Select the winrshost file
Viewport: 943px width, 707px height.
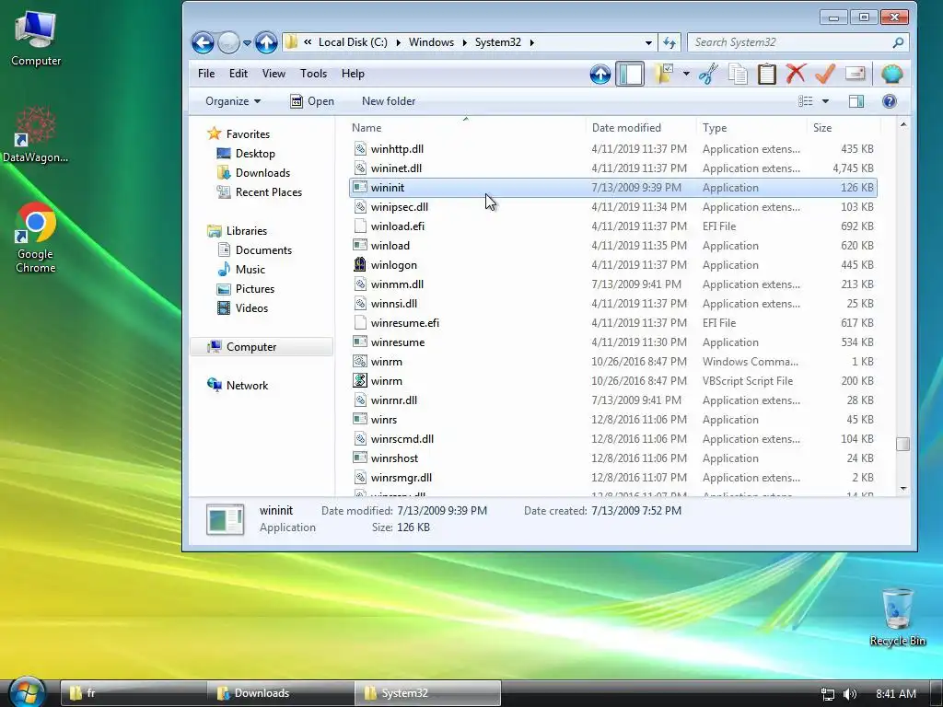click(x=612, y=458)
